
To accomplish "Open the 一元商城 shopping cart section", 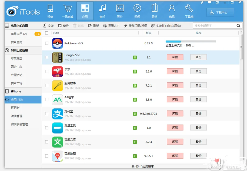I will pyautogui.click(x=68, y=11).
